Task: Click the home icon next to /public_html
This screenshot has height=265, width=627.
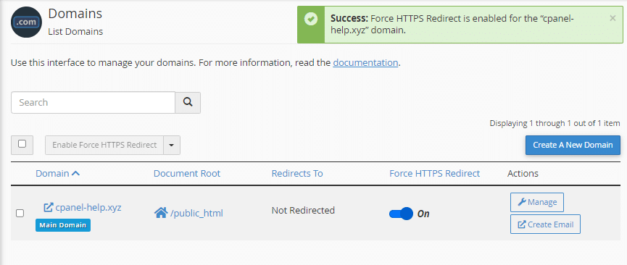Action: (160, 213)
